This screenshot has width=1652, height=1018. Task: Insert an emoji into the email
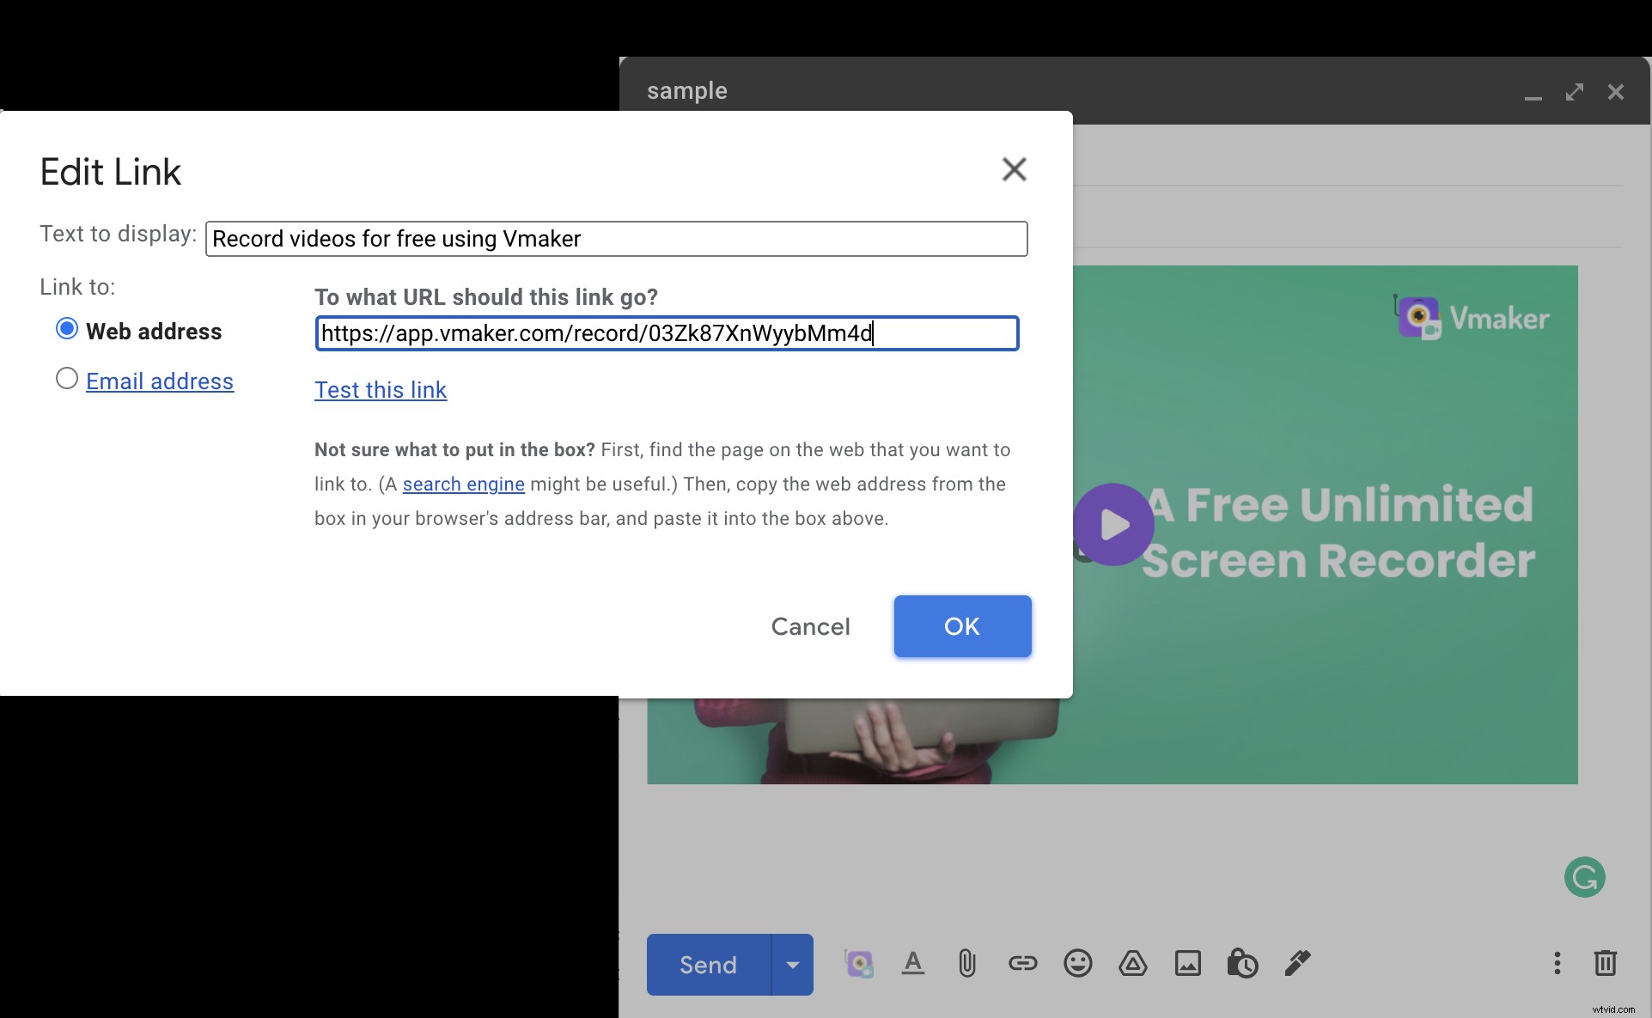1077,964
